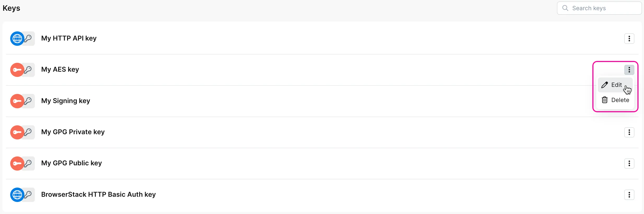The width and height of the screenshot is (644, 214).
Task: Click the trash can icon in the menu
Action: click(604, 100)
